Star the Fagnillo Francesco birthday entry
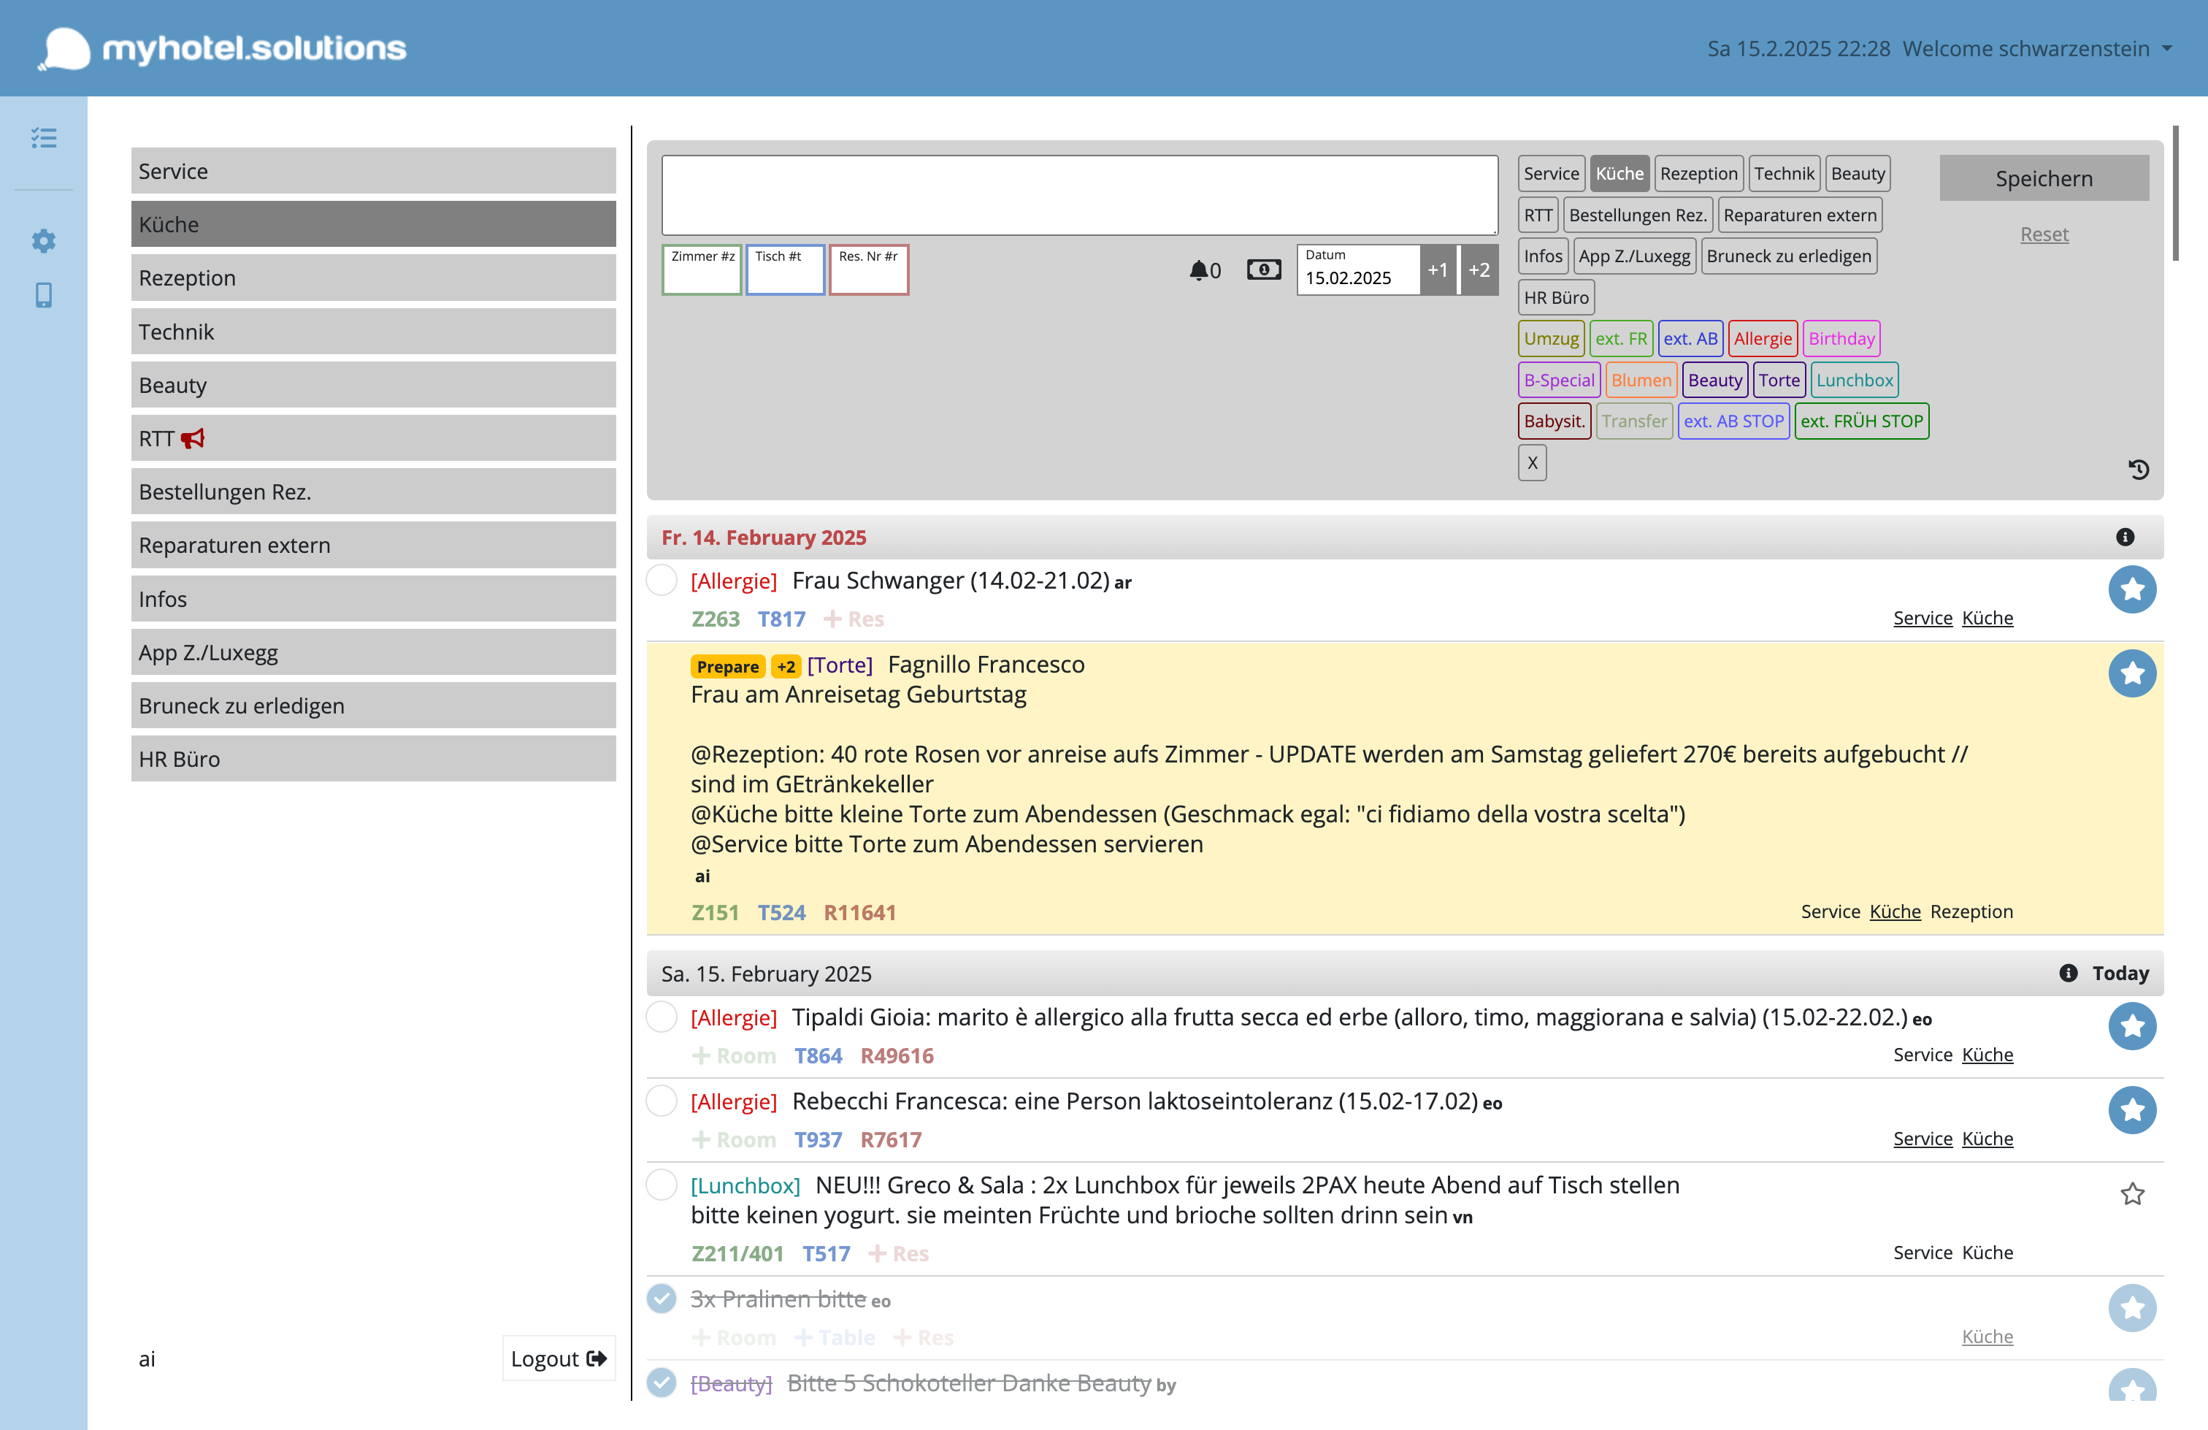 click(2133, 673)
